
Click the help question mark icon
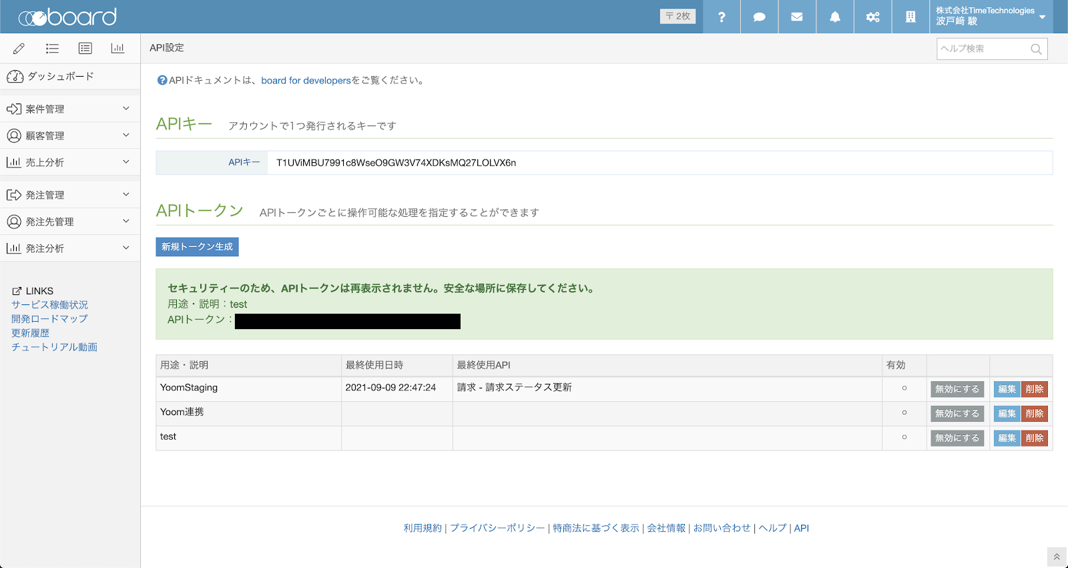click(x=722, y=17)
